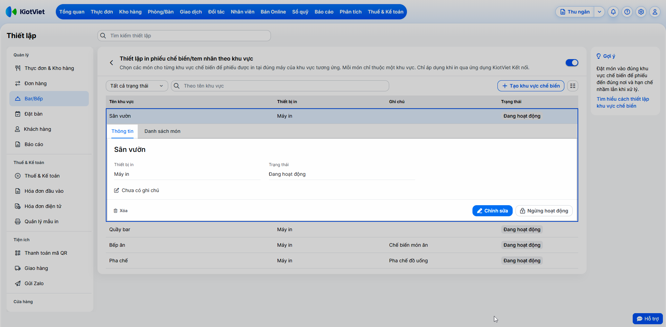Click the search magnifier in settings search
Viewport: 666px width, 327px height.
click(103, 36)
